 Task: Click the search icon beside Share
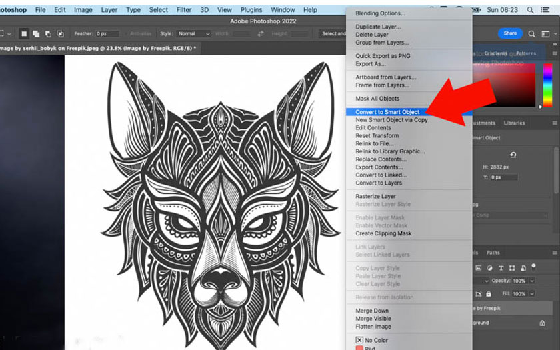click(x=531, y=33)
